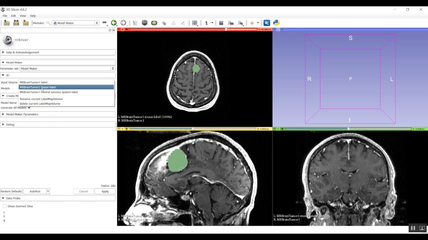Open the scene view camera icon
This screenshot has width=428, height=240.
pyautogui.click(x=231, y=23)
